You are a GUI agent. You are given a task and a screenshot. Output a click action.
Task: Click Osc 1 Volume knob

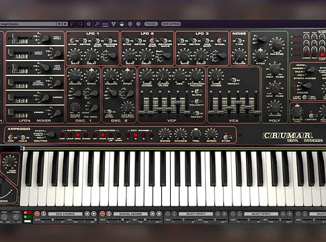pos(75,76)
